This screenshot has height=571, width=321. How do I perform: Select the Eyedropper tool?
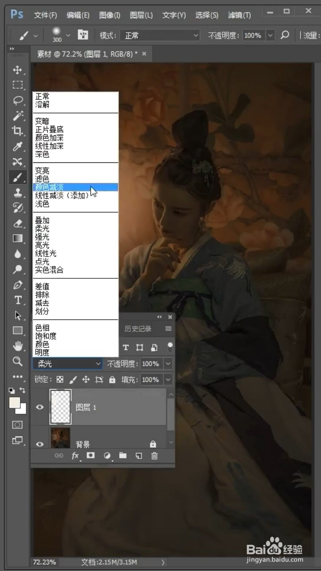17,146
